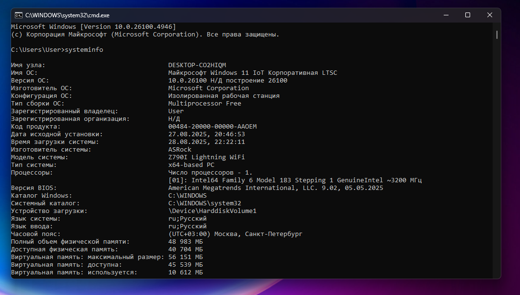
Task: Click the label Имя узла:
Action: click(28, 65)
